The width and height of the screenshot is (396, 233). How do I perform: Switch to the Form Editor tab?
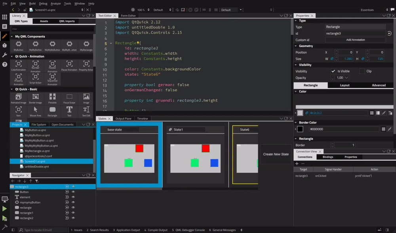128,15
